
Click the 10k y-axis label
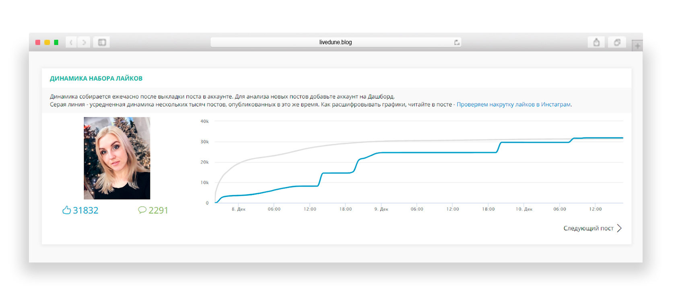[204, 183]
